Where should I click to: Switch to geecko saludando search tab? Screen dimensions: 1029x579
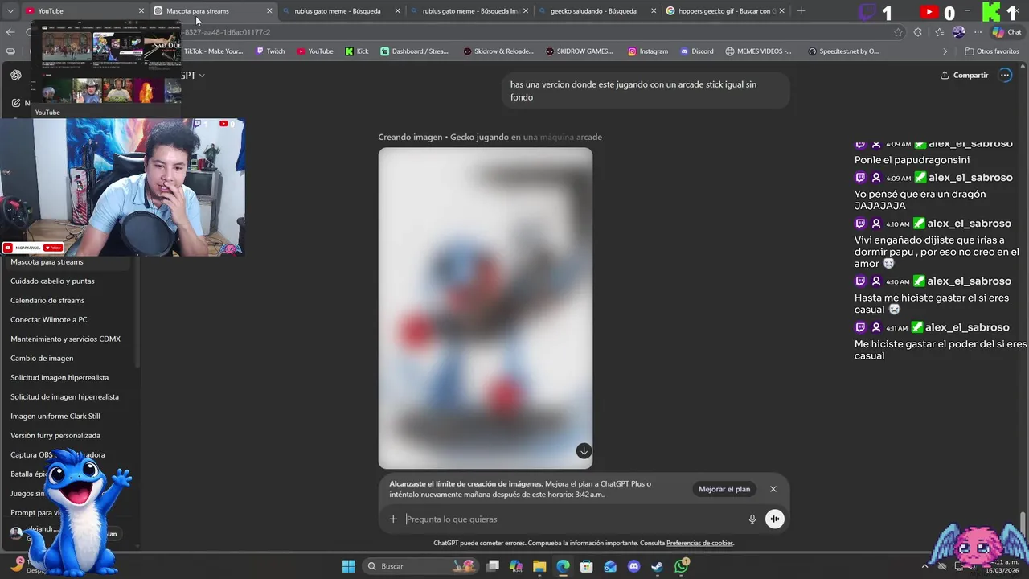coord(596,10)
